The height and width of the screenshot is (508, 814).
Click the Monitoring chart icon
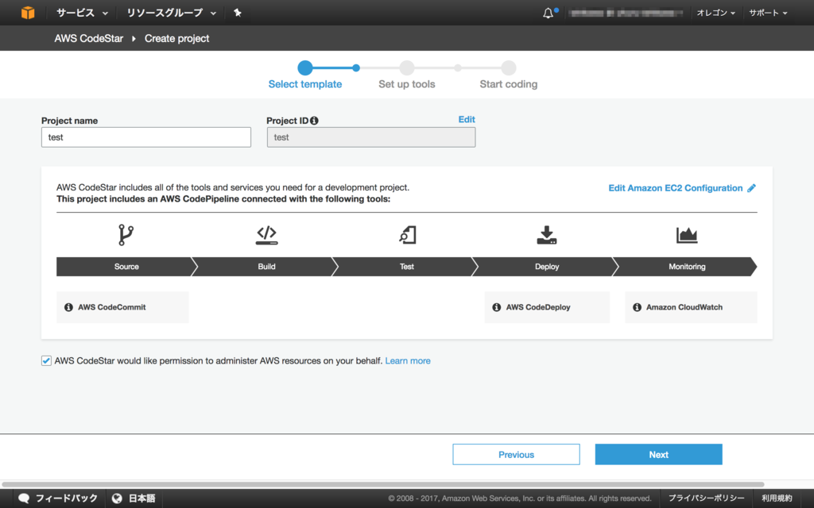tap(687, 235)
